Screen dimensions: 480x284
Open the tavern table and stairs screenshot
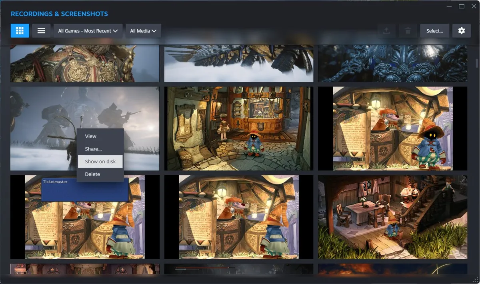(x=392, y=217)
